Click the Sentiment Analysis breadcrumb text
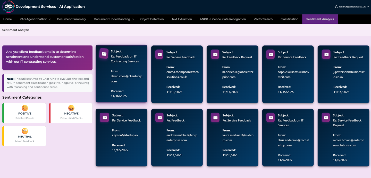Viewport: 371px width, 178px height. tap(16, 30)
